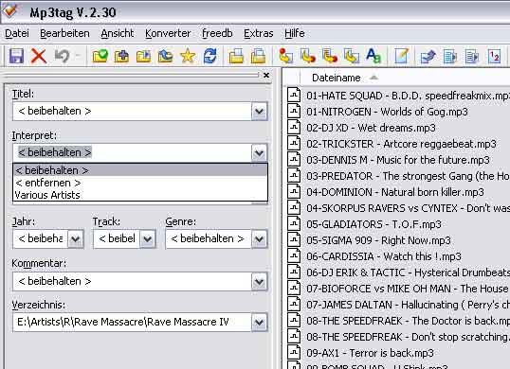Screen dimensions: 510x369
Task: Close the tag panel with the small x
Action: [266, 76]
